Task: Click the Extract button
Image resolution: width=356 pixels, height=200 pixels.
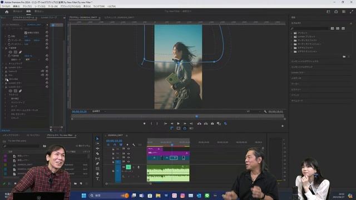Action: coord(206,123)
